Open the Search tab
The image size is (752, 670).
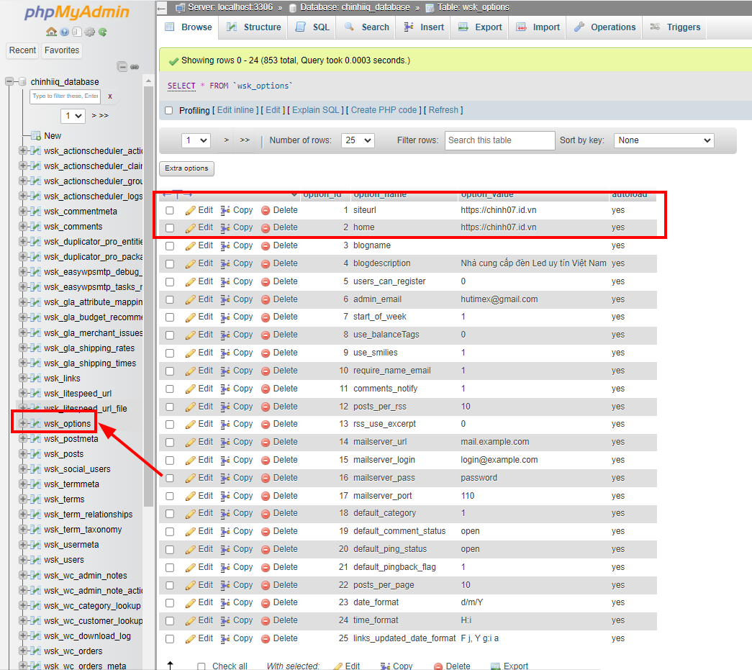coord(367,27)
